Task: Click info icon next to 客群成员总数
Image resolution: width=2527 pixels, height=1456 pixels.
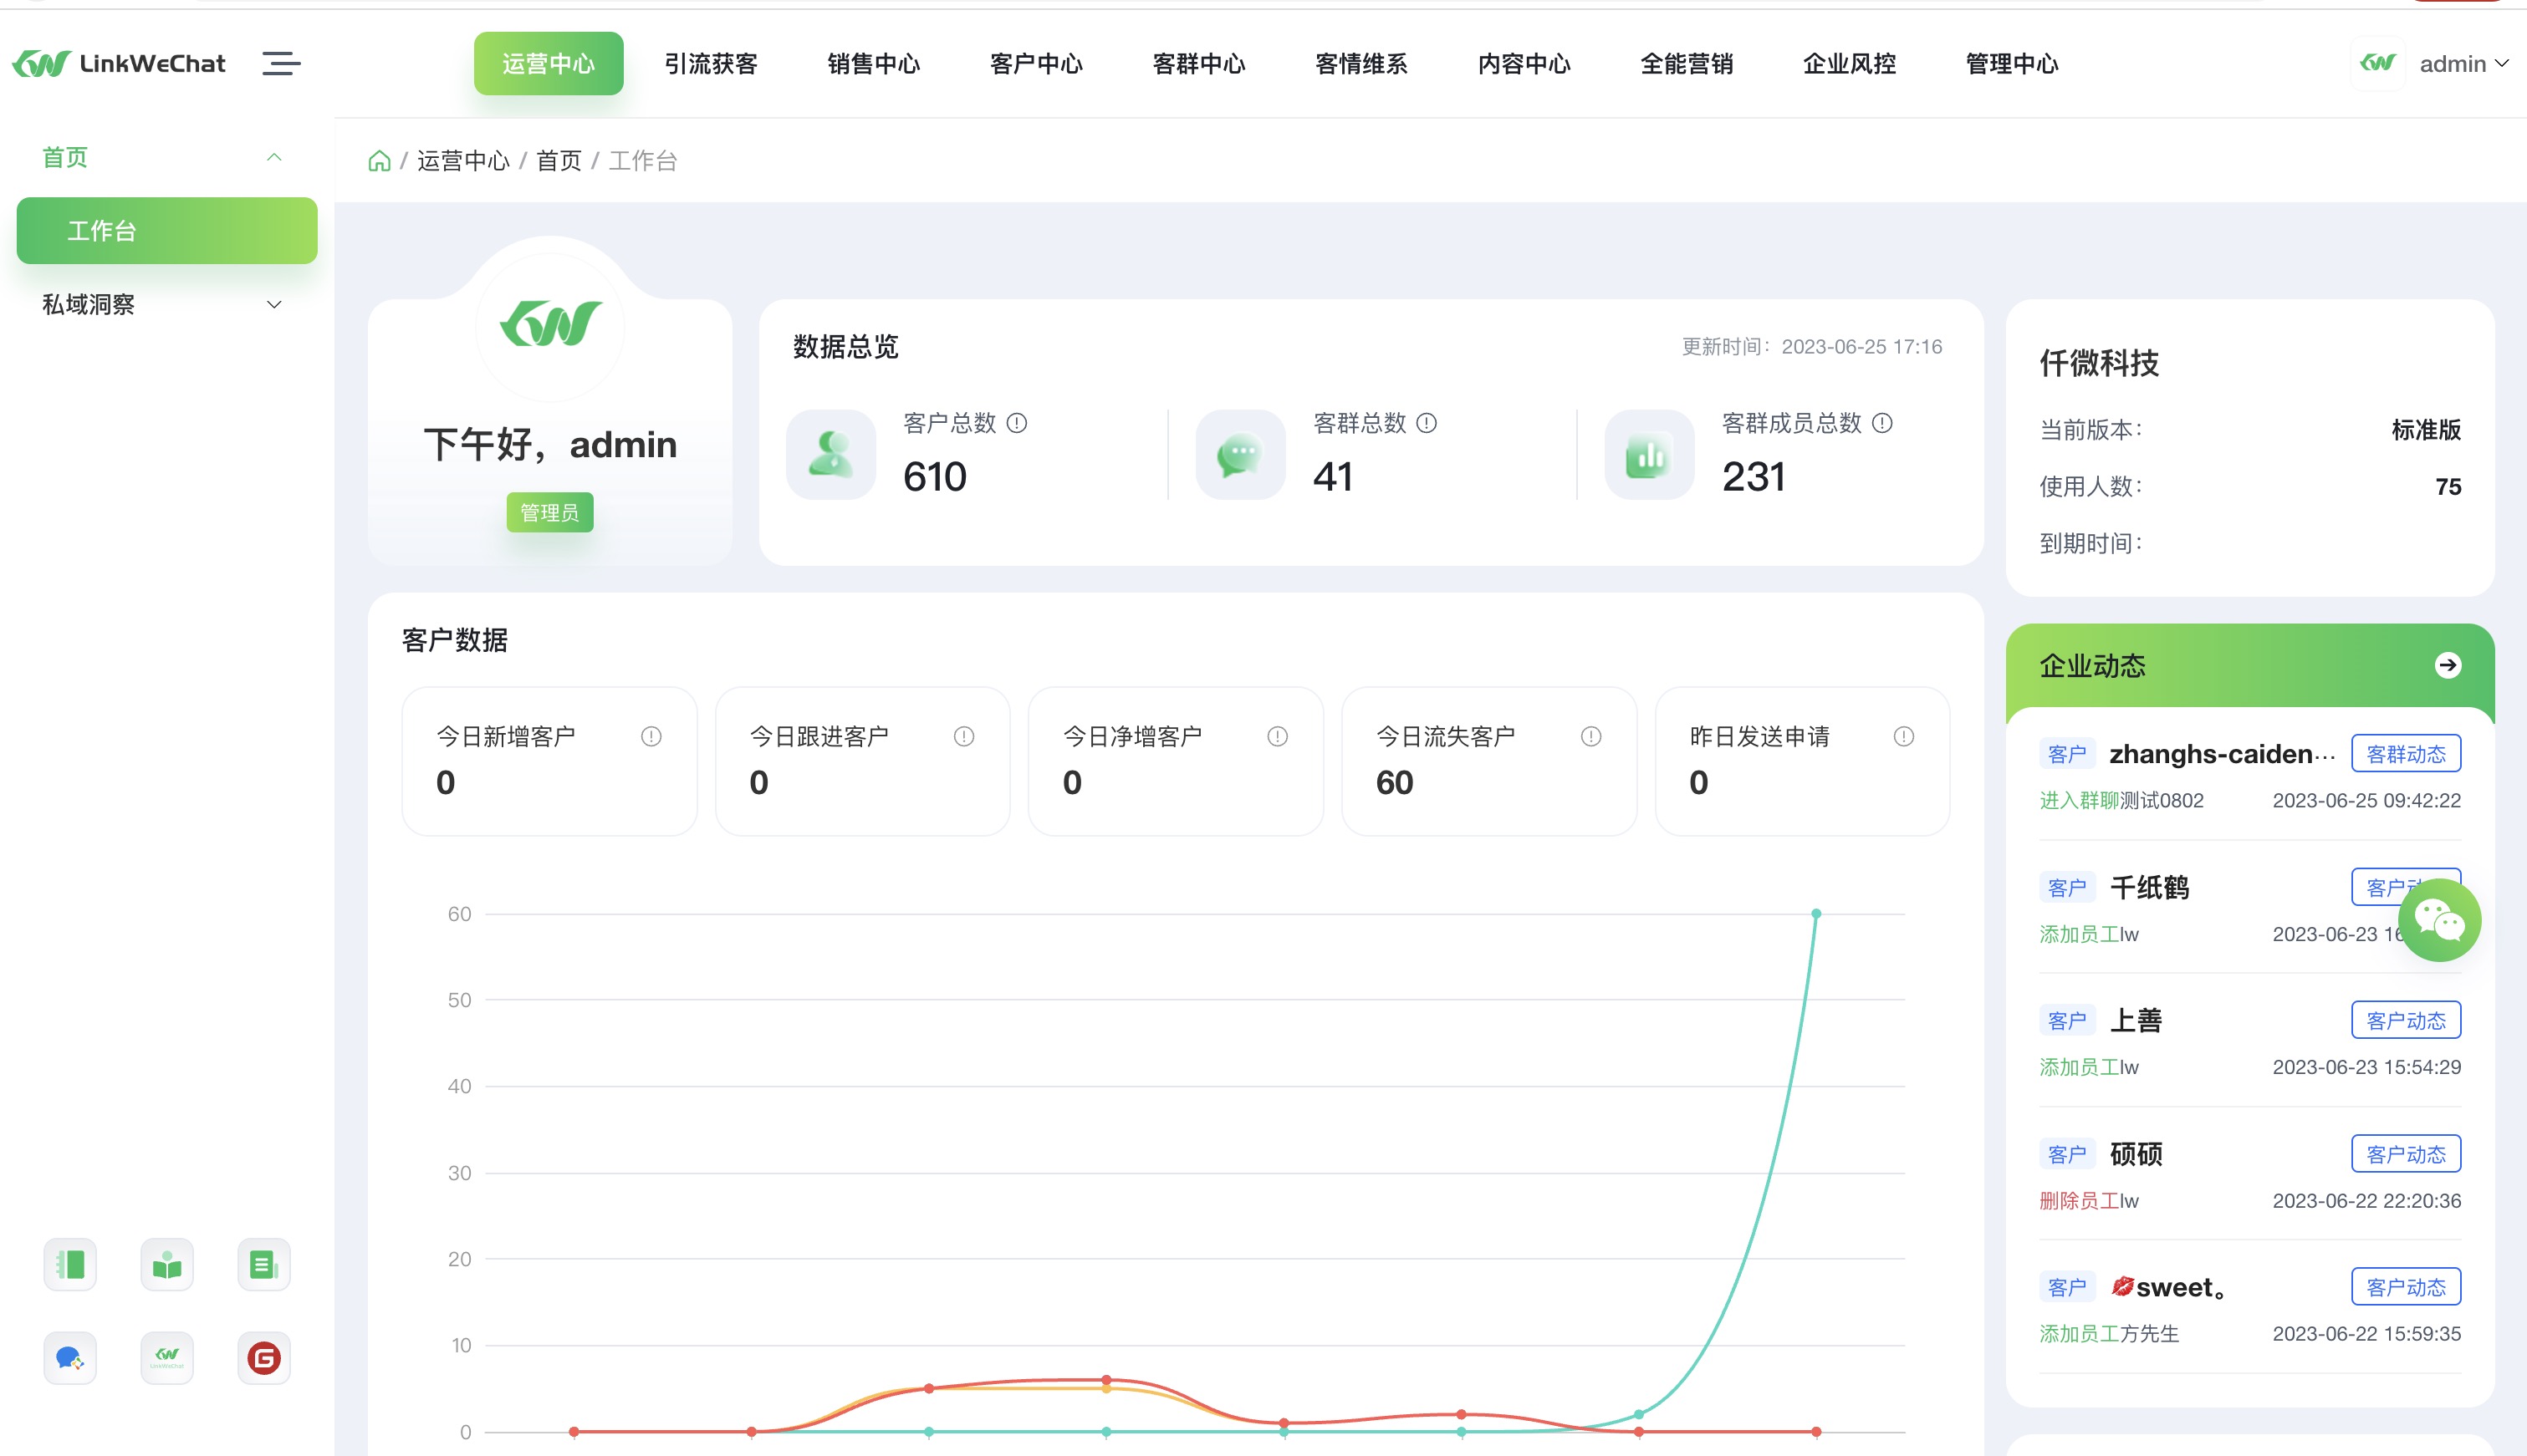Action: 1881,423
